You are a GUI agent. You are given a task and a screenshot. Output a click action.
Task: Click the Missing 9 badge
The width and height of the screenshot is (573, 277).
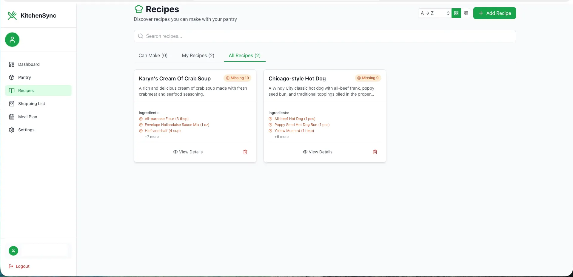(x=368, y=78)
